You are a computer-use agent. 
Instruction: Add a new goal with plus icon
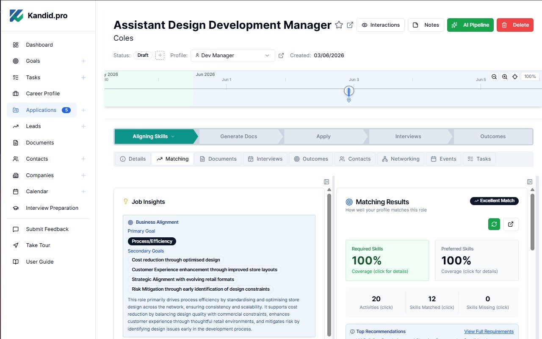83,61
